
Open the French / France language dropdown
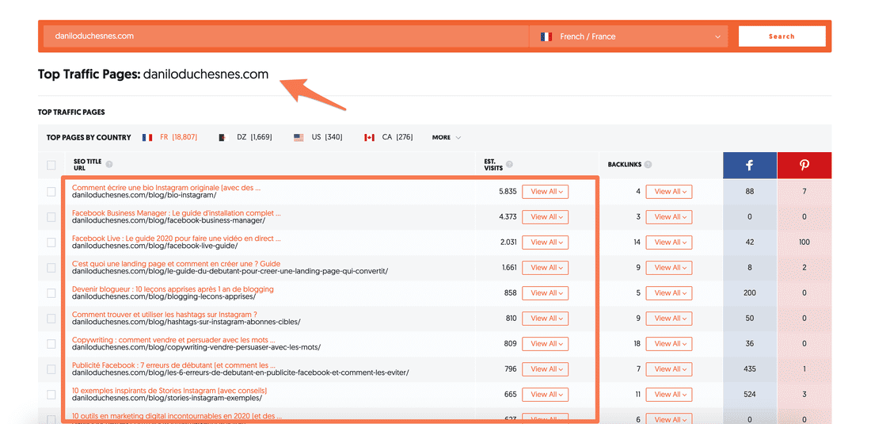(x=628, y=36)
